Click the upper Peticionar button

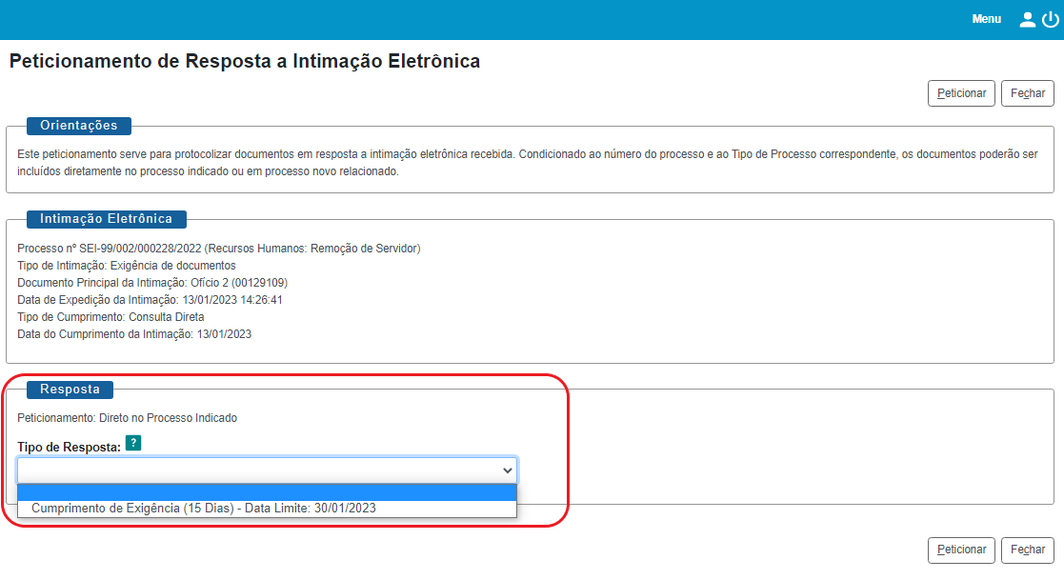961,93
